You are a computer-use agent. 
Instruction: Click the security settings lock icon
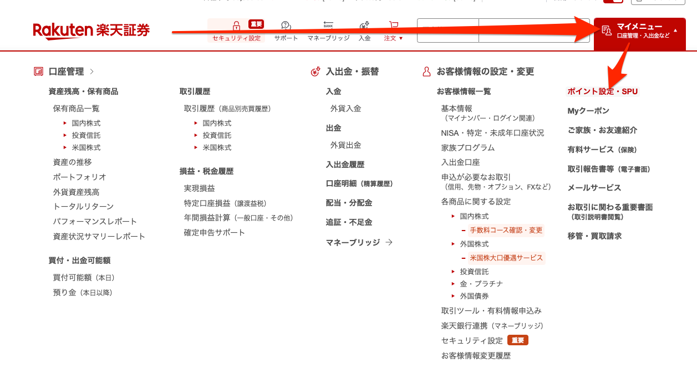click(236, 24)
